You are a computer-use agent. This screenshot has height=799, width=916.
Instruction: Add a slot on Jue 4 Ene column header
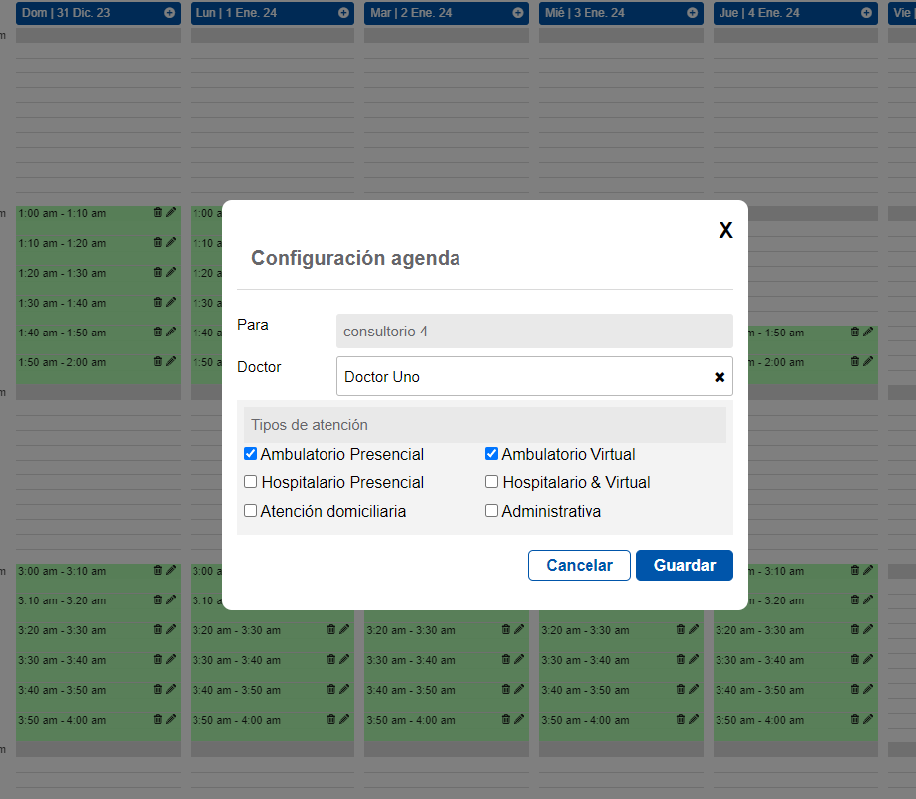866,13
